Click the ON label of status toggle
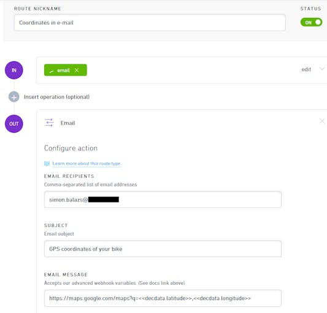 pos(308,23)
